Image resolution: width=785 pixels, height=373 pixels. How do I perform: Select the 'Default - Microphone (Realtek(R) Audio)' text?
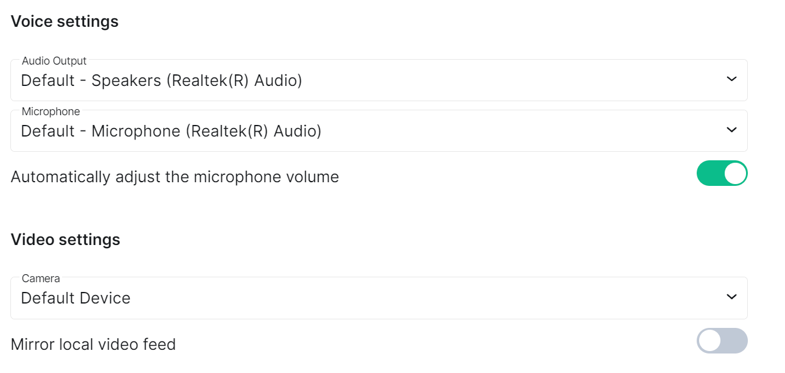(171, 131)
